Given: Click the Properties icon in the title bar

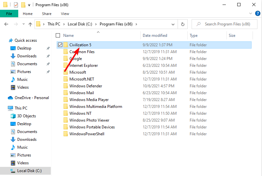Looking at the screenshot, I should (x=16, y=5).
